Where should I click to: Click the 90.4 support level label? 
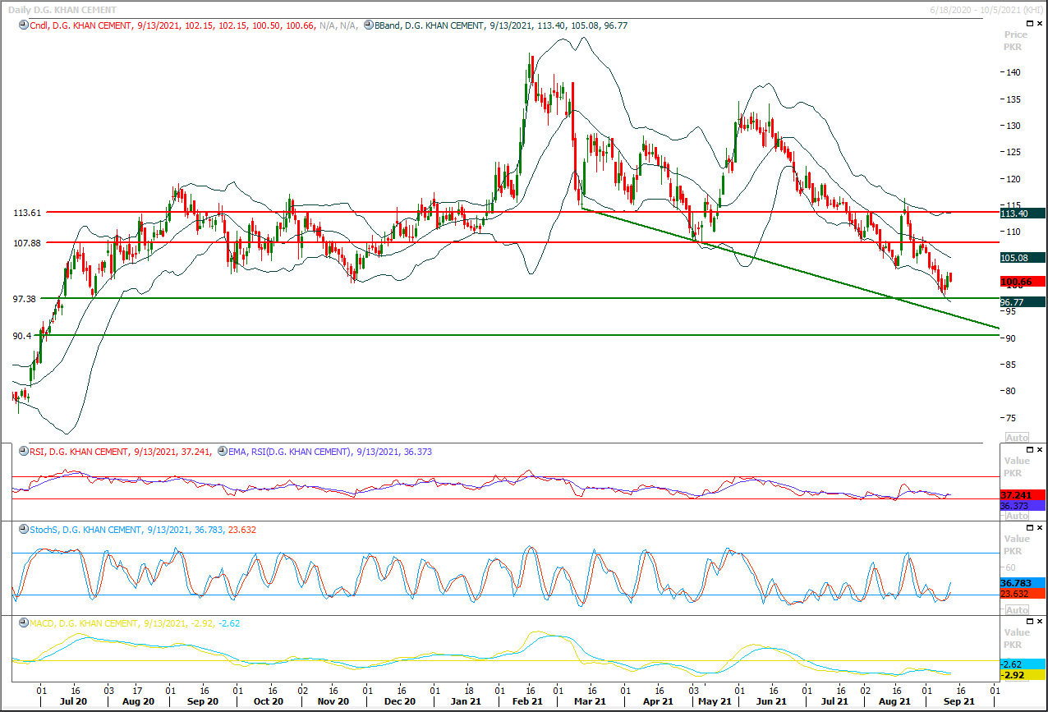coord(22,336)
